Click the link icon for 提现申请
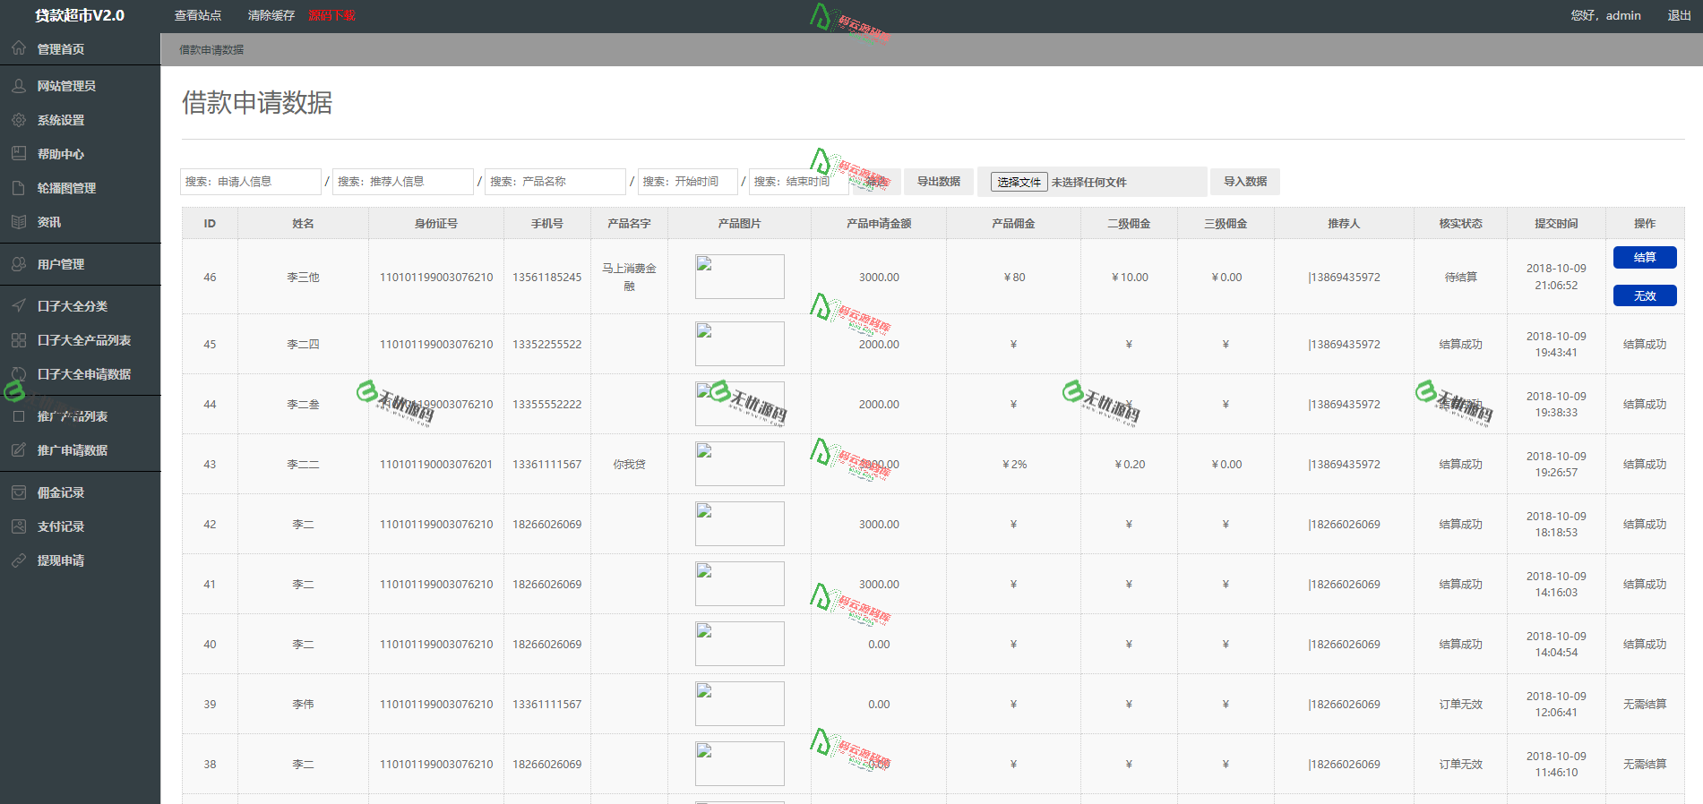 tap(19, 560)
